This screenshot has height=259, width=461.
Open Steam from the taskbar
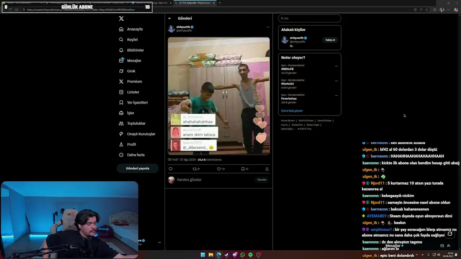click(x=227, y=255)
